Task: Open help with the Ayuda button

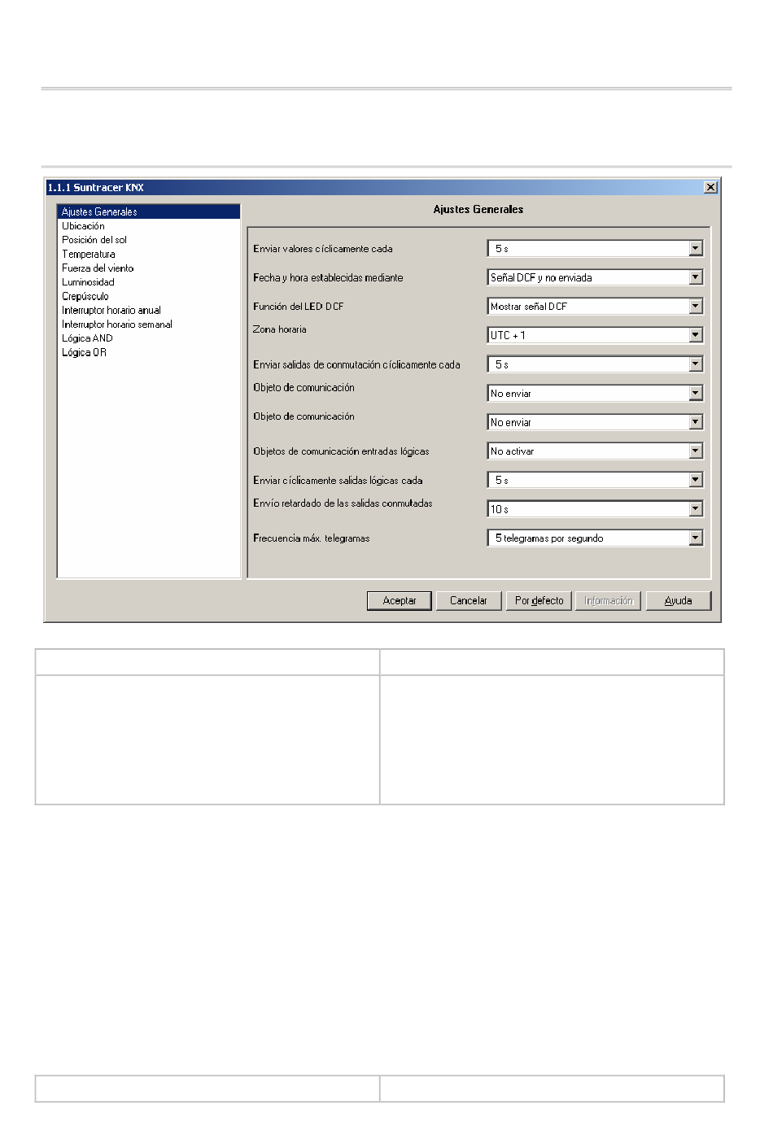Action: (679, 600)
